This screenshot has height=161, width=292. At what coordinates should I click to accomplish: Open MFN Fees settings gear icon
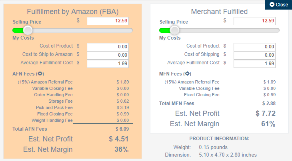(x=187, y=74)
